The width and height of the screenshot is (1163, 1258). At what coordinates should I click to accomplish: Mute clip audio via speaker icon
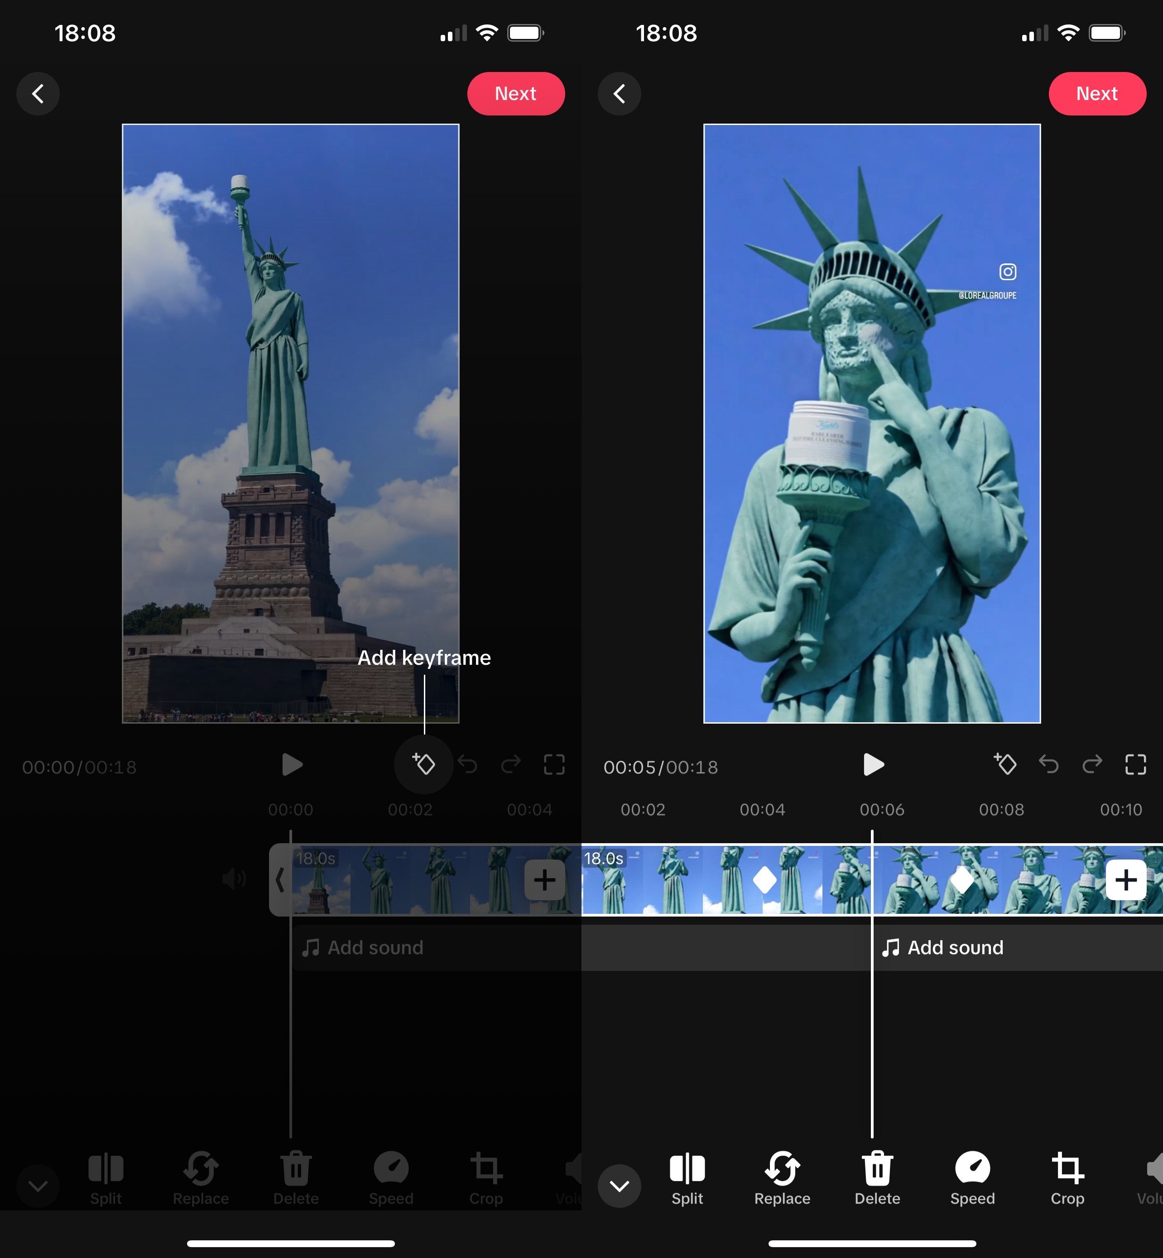[234, 879]
